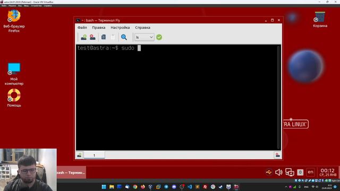Screen dimensions: 340x191
Task: Open Google Chrome from Windows taskbar
Action: (x=135, y=187)
